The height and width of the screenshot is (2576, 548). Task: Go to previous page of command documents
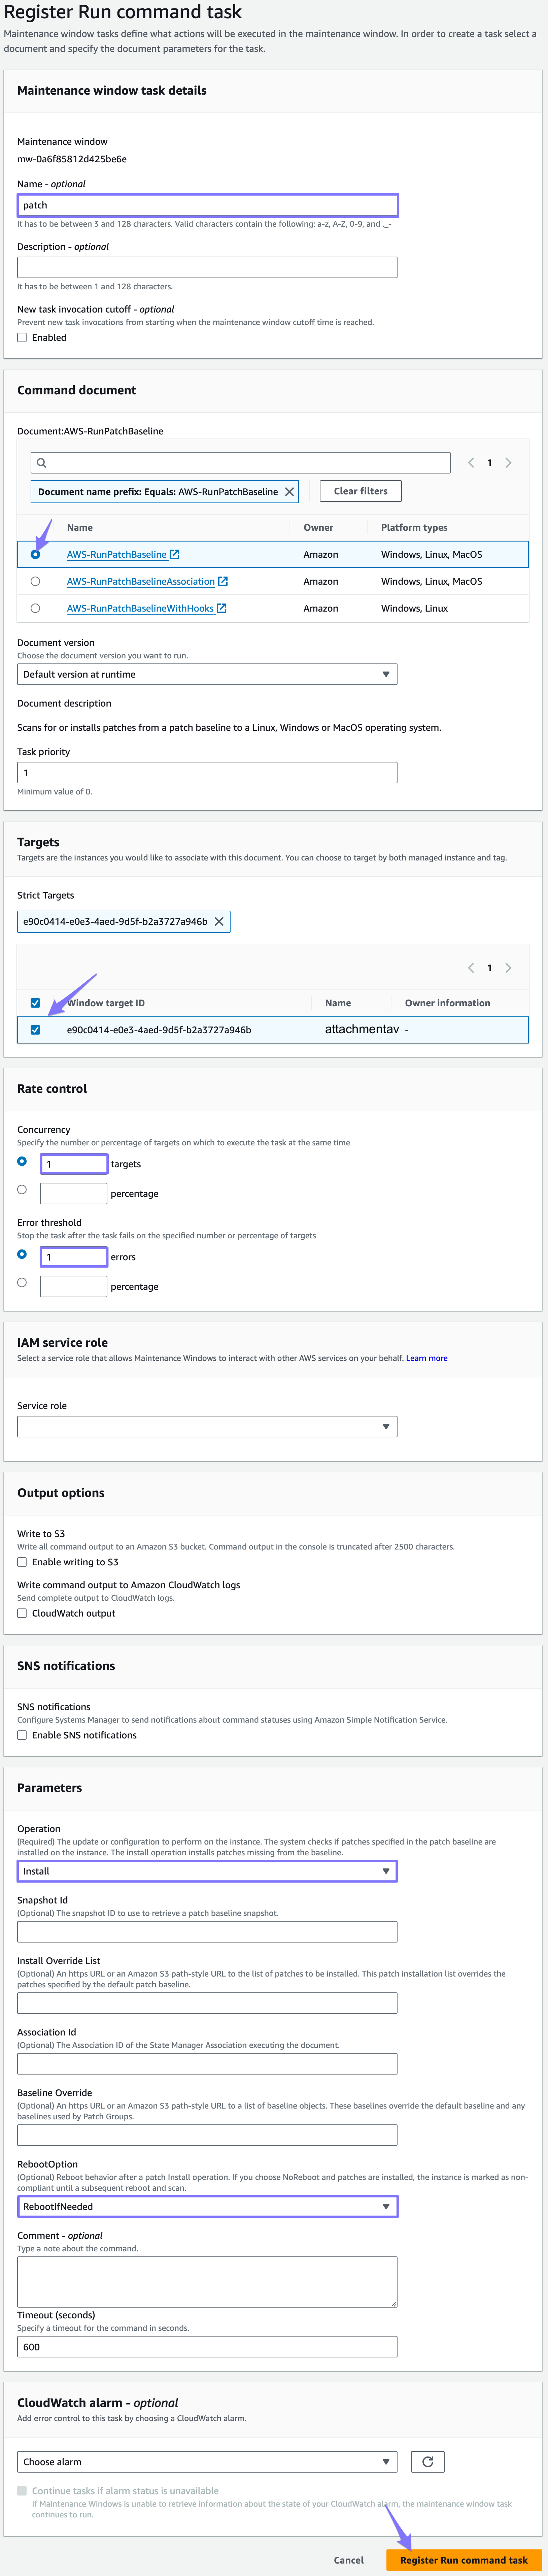click(471, 463)
